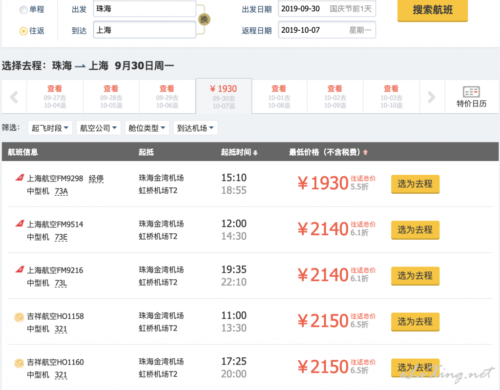
Task: Choose FM9216 as outbound flight
Action: [x=415, y=276]
